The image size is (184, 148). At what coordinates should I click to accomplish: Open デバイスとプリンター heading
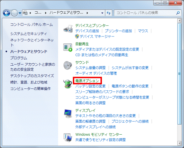(92, 25)
